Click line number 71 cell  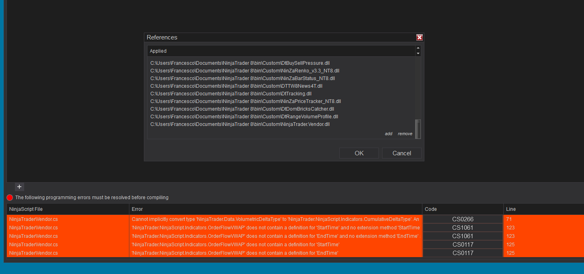(x=544, y=219)
